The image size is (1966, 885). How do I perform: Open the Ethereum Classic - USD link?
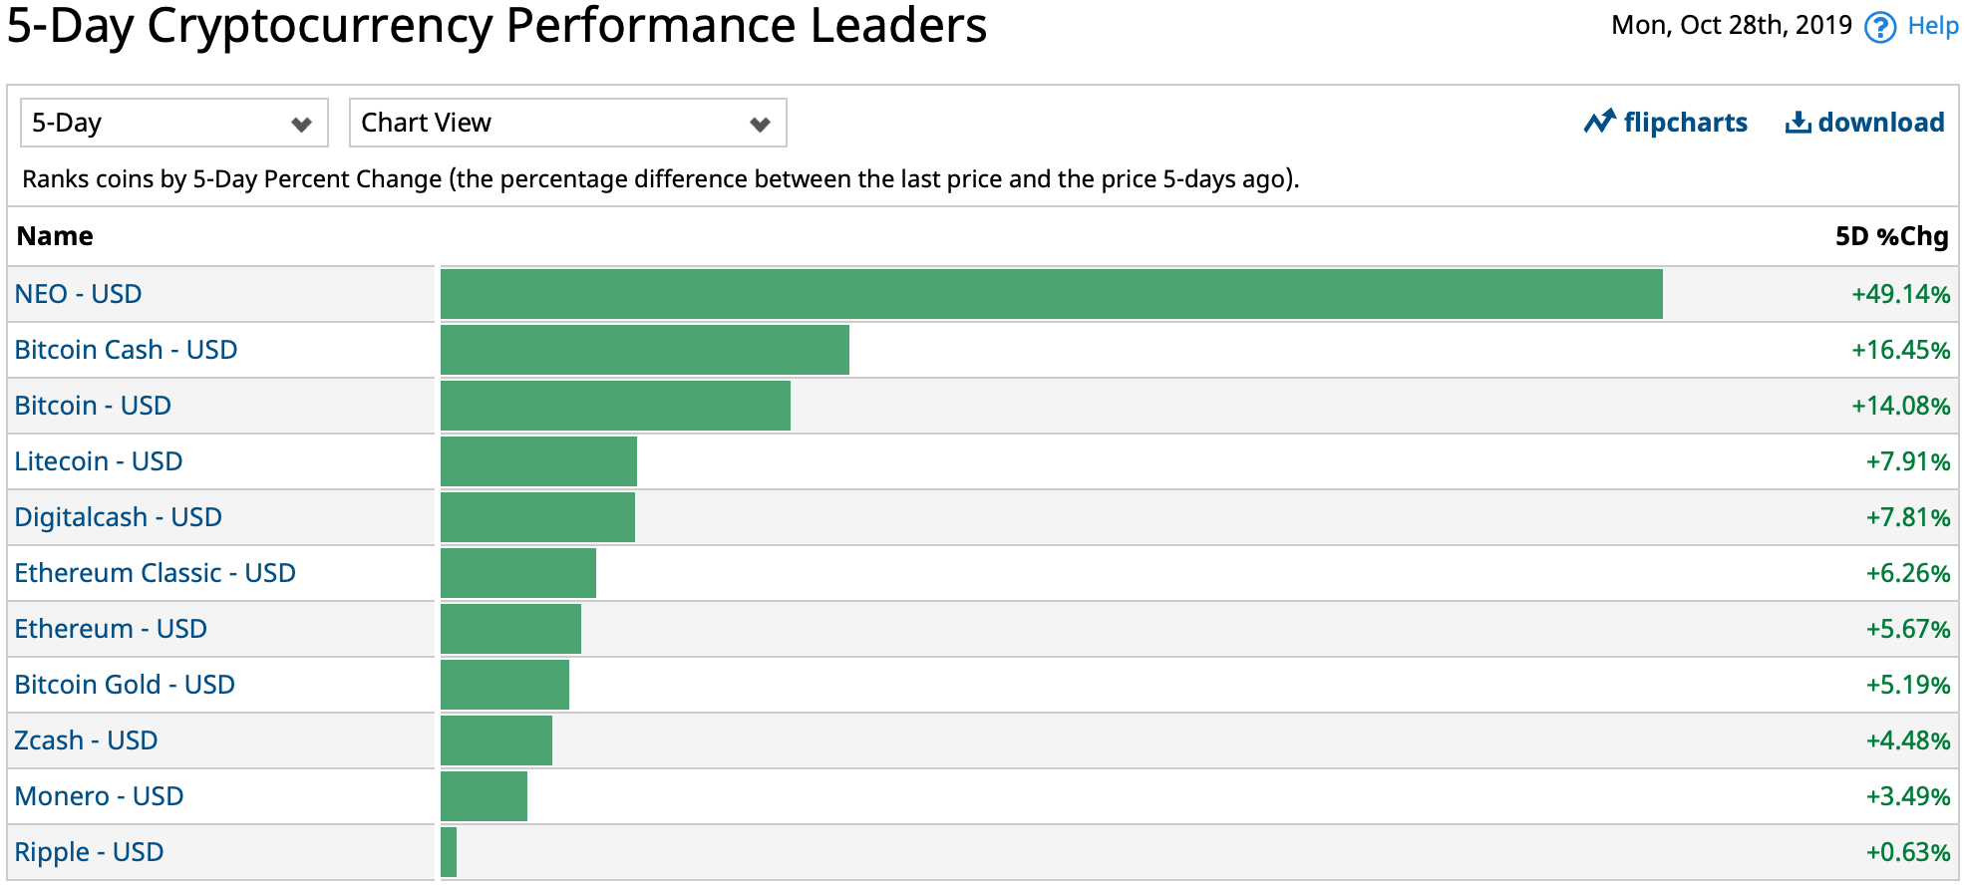(155, 573)
